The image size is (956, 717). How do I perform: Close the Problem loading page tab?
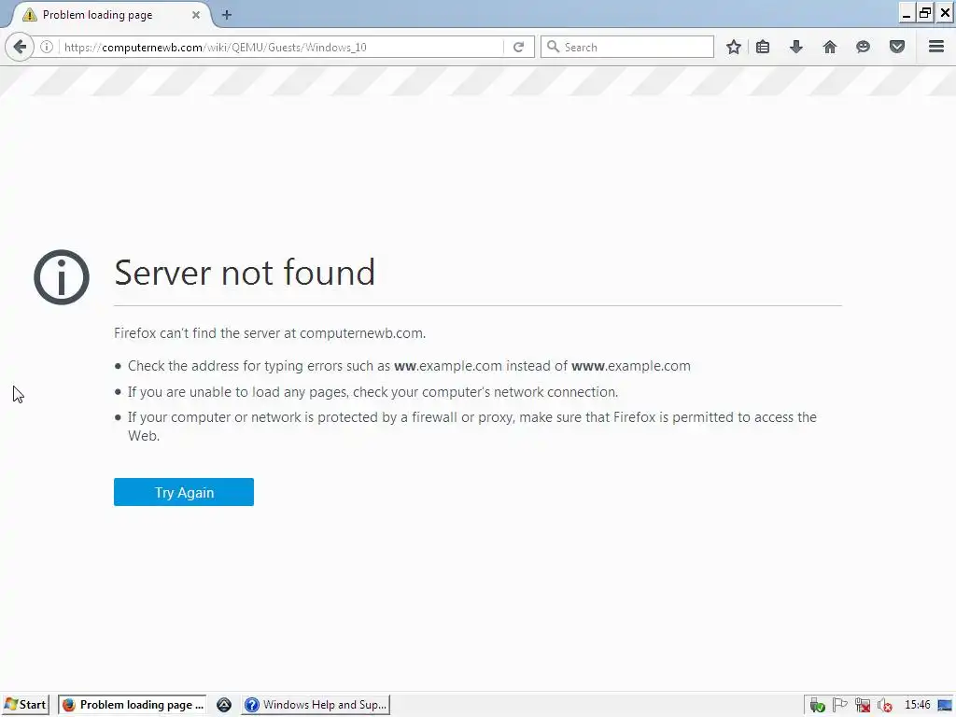pyautogui.click(x=196, y=15)
